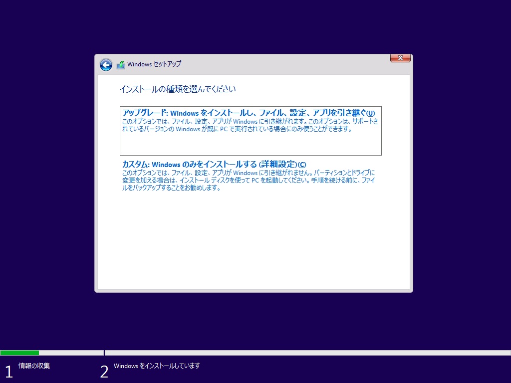Click the 'Windows セットアップ' title text

(x=154, y=64)
